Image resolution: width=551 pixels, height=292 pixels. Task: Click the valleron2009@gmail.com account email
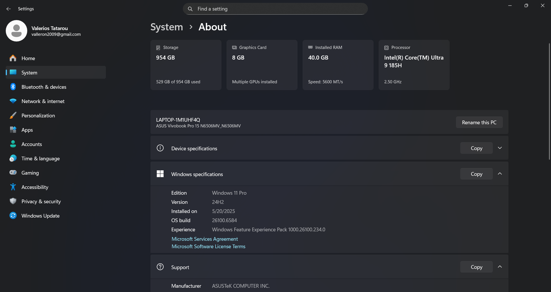[56, 34]
